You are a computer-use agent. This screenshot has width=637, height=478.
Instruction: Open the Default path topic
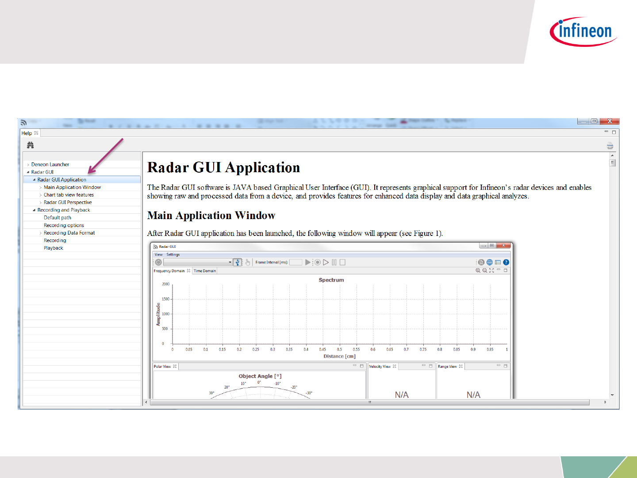58,218
